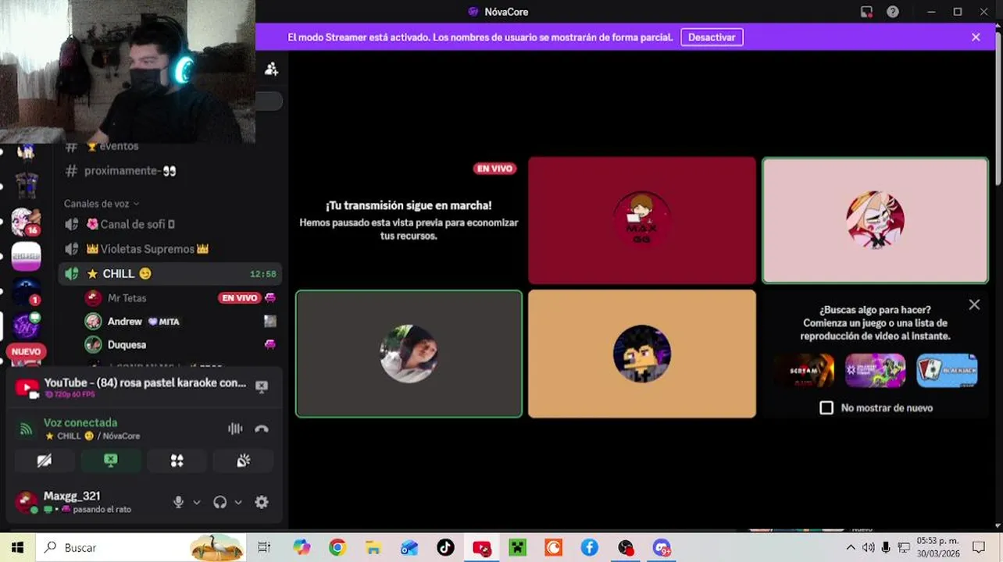Click Desactivar to disable Streamer mode

coord(712,37)
